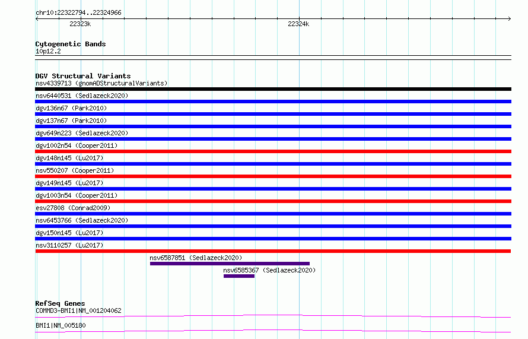Select the DGV Structural Variants track title
Viewport: 528px width, 339px height.
(83, 76)
